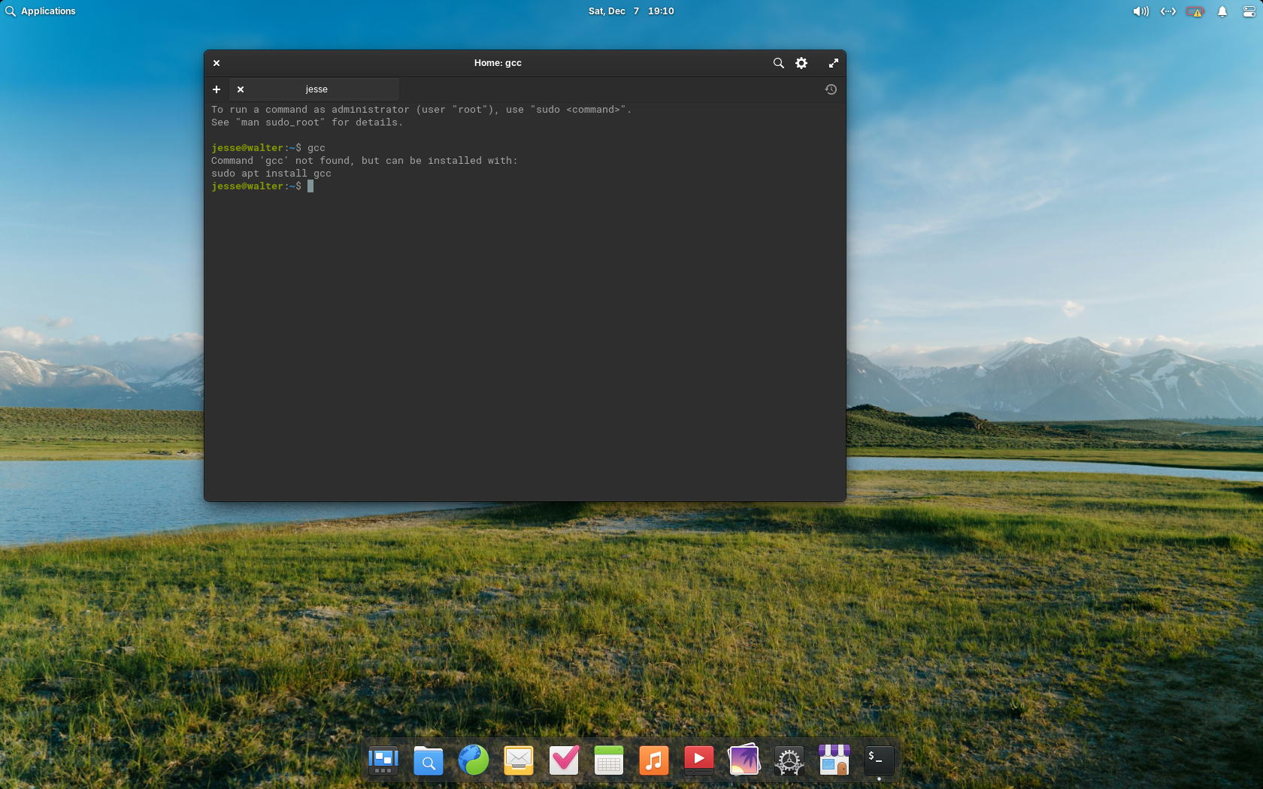The width and height of the screenshot is (1263, 789).
Task: Open System Settings from the dock
Action: tap(789, 760)
